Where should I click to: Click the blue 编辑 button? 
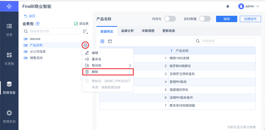[x=227, y=19]
